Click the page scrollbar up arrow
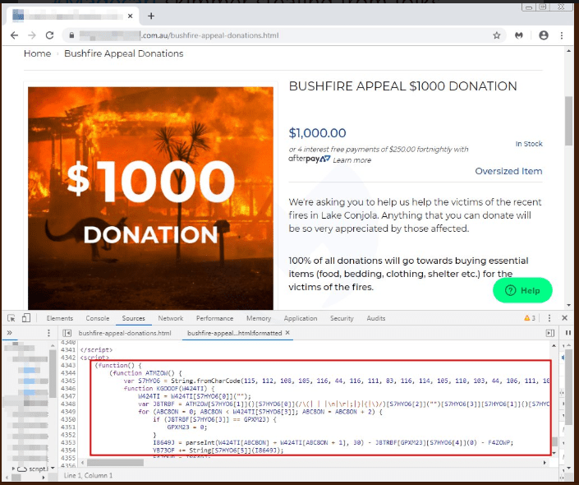The width and height of the screenshot is (579, 485). point(568,50)
